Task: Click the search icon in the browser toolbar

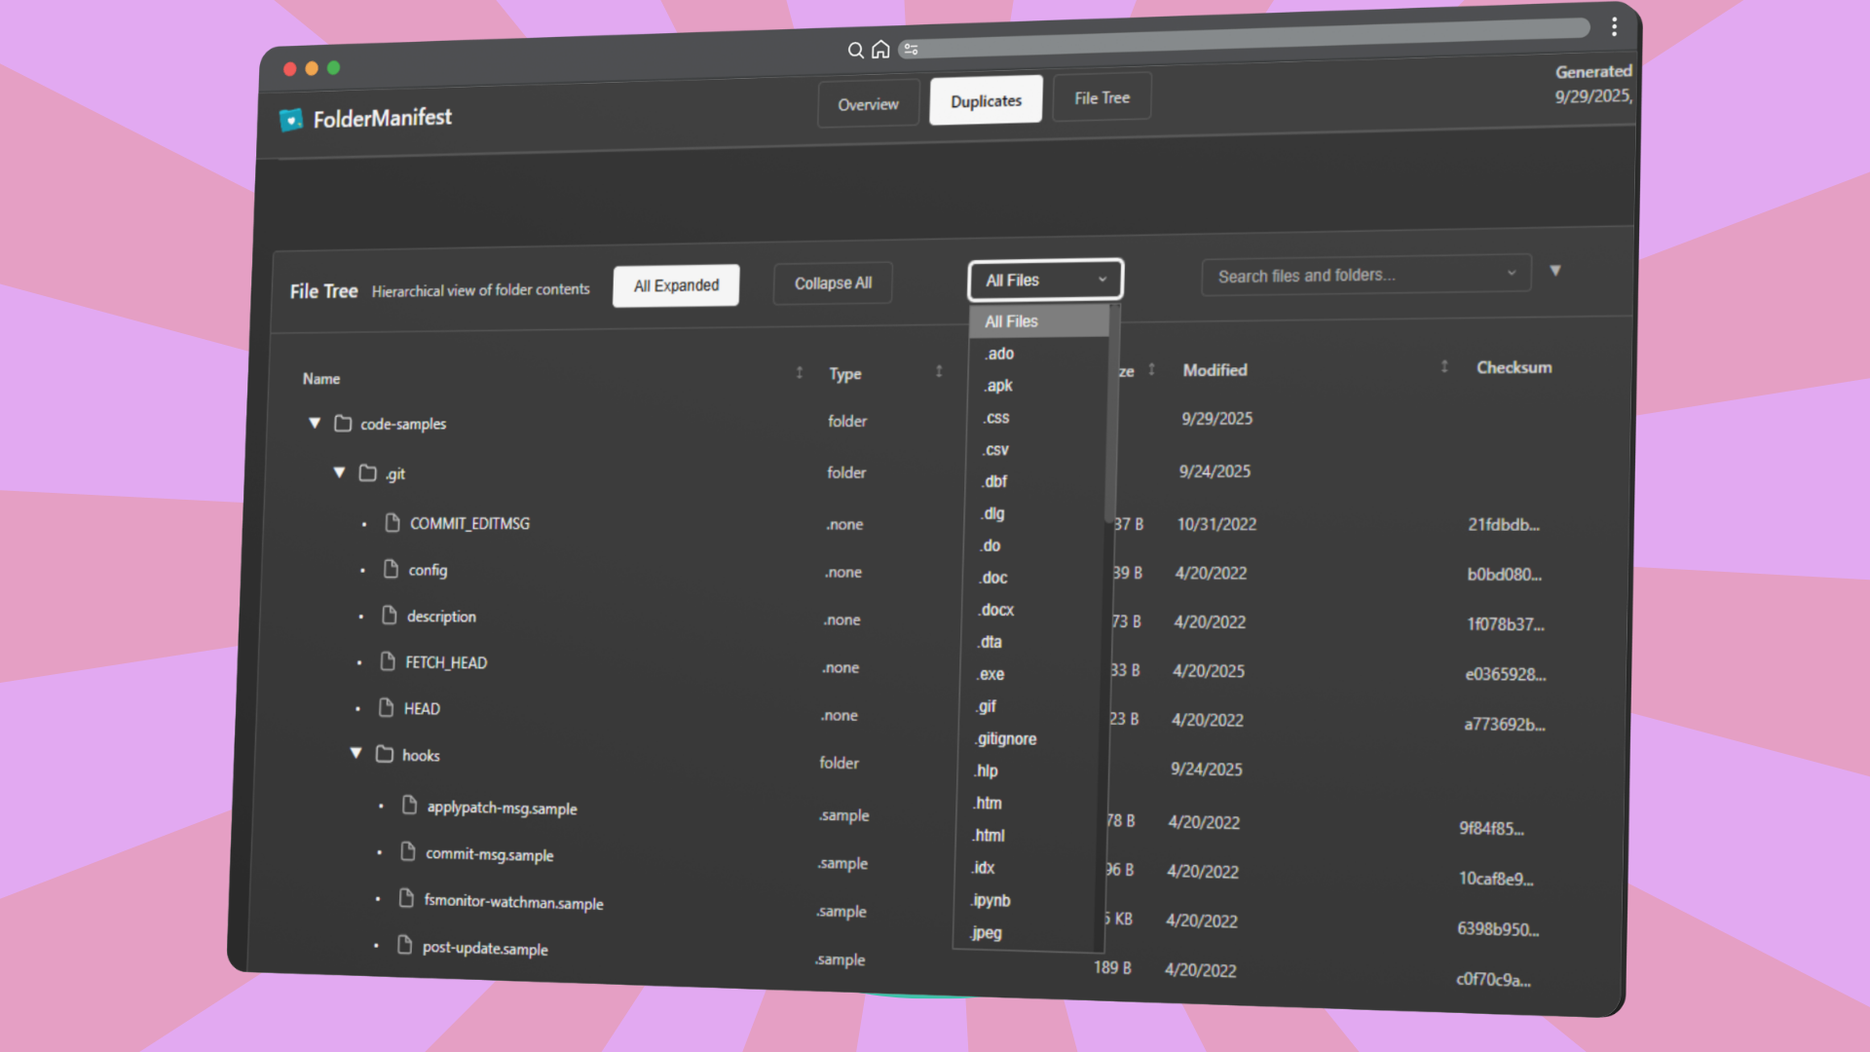Action: point(855,50)
